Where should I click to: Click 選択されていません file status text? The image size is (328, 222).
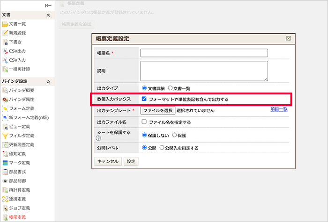tap(195, 111)
